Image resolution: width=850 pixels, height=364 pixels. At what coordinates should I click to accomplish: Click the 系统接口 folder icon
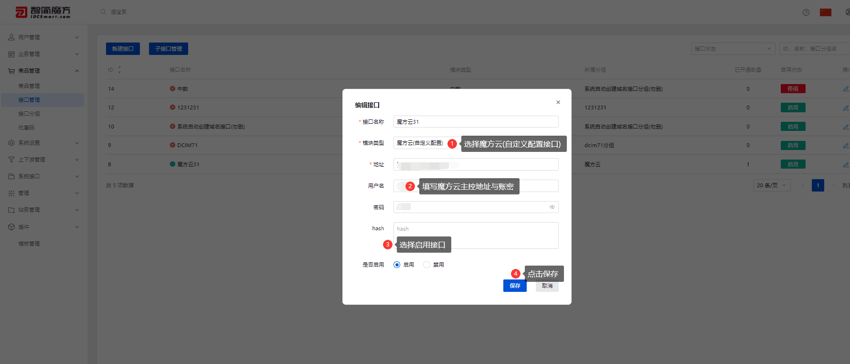tap(11, 176)
